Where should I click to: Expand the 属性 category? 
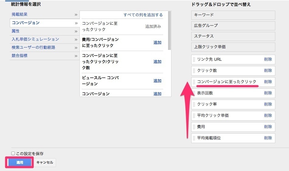(44, 31)
